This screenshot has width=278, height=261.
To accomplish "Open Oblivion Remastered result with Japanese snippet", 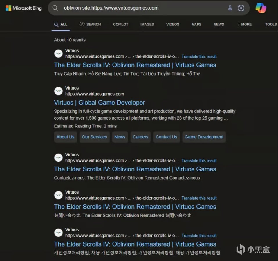I will [135, 207].
